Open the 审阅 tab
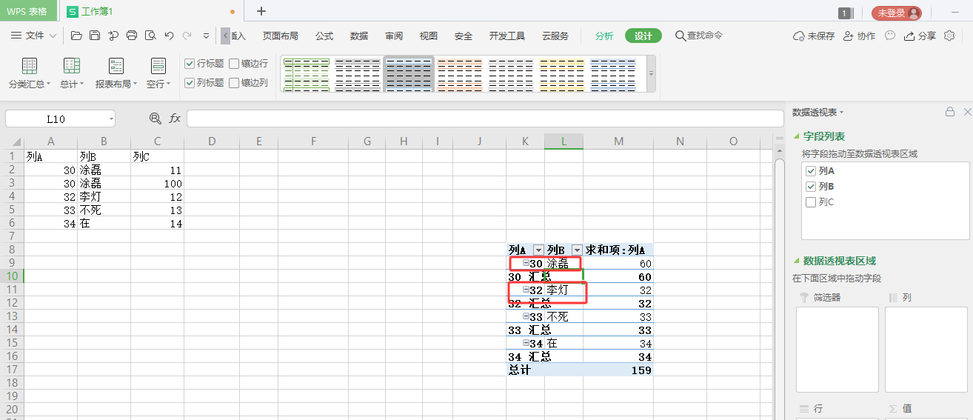 click(x=394, y=36)
